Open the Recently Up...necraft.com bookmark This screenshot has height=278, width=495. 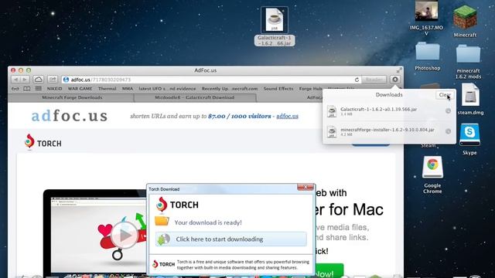[230, 89]
